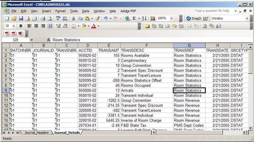
Task: Open the AutoSum dropdown arrow
Action: click(x=139, y=18)
